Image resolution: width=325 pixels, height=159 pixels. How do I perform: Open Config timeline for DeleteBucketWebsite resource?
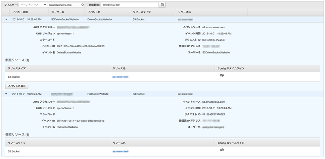221,76
